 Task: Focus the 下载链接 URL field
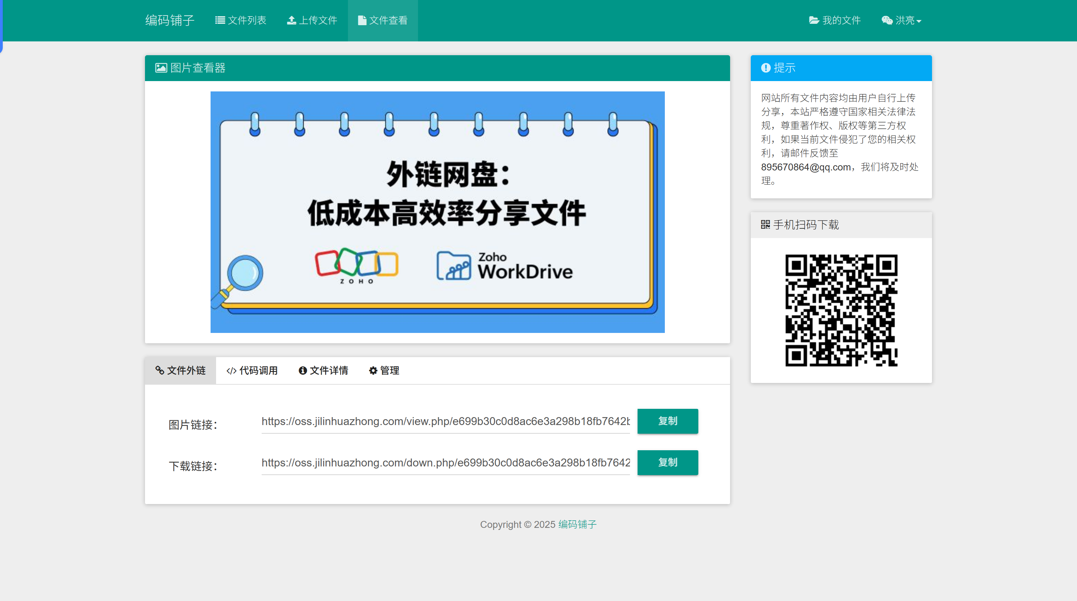tap(446, 463)
